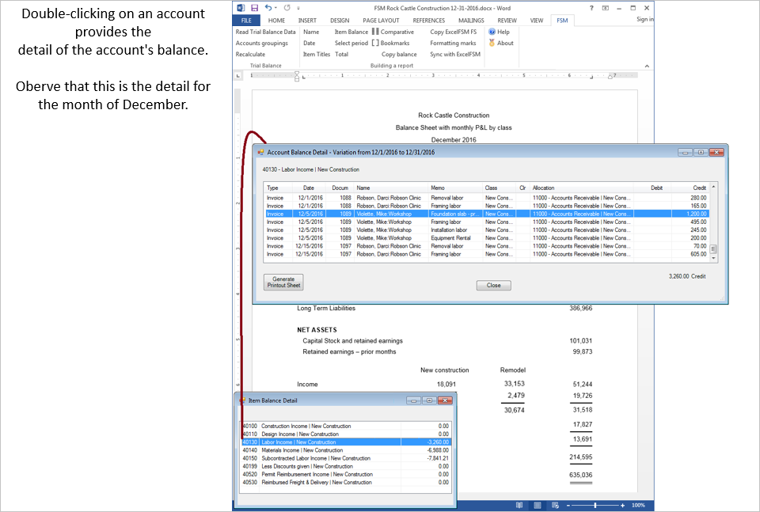Click the Repeat icon in the quick access toolbar
Viewport: 760px width, 512px height.
(287, 8)
